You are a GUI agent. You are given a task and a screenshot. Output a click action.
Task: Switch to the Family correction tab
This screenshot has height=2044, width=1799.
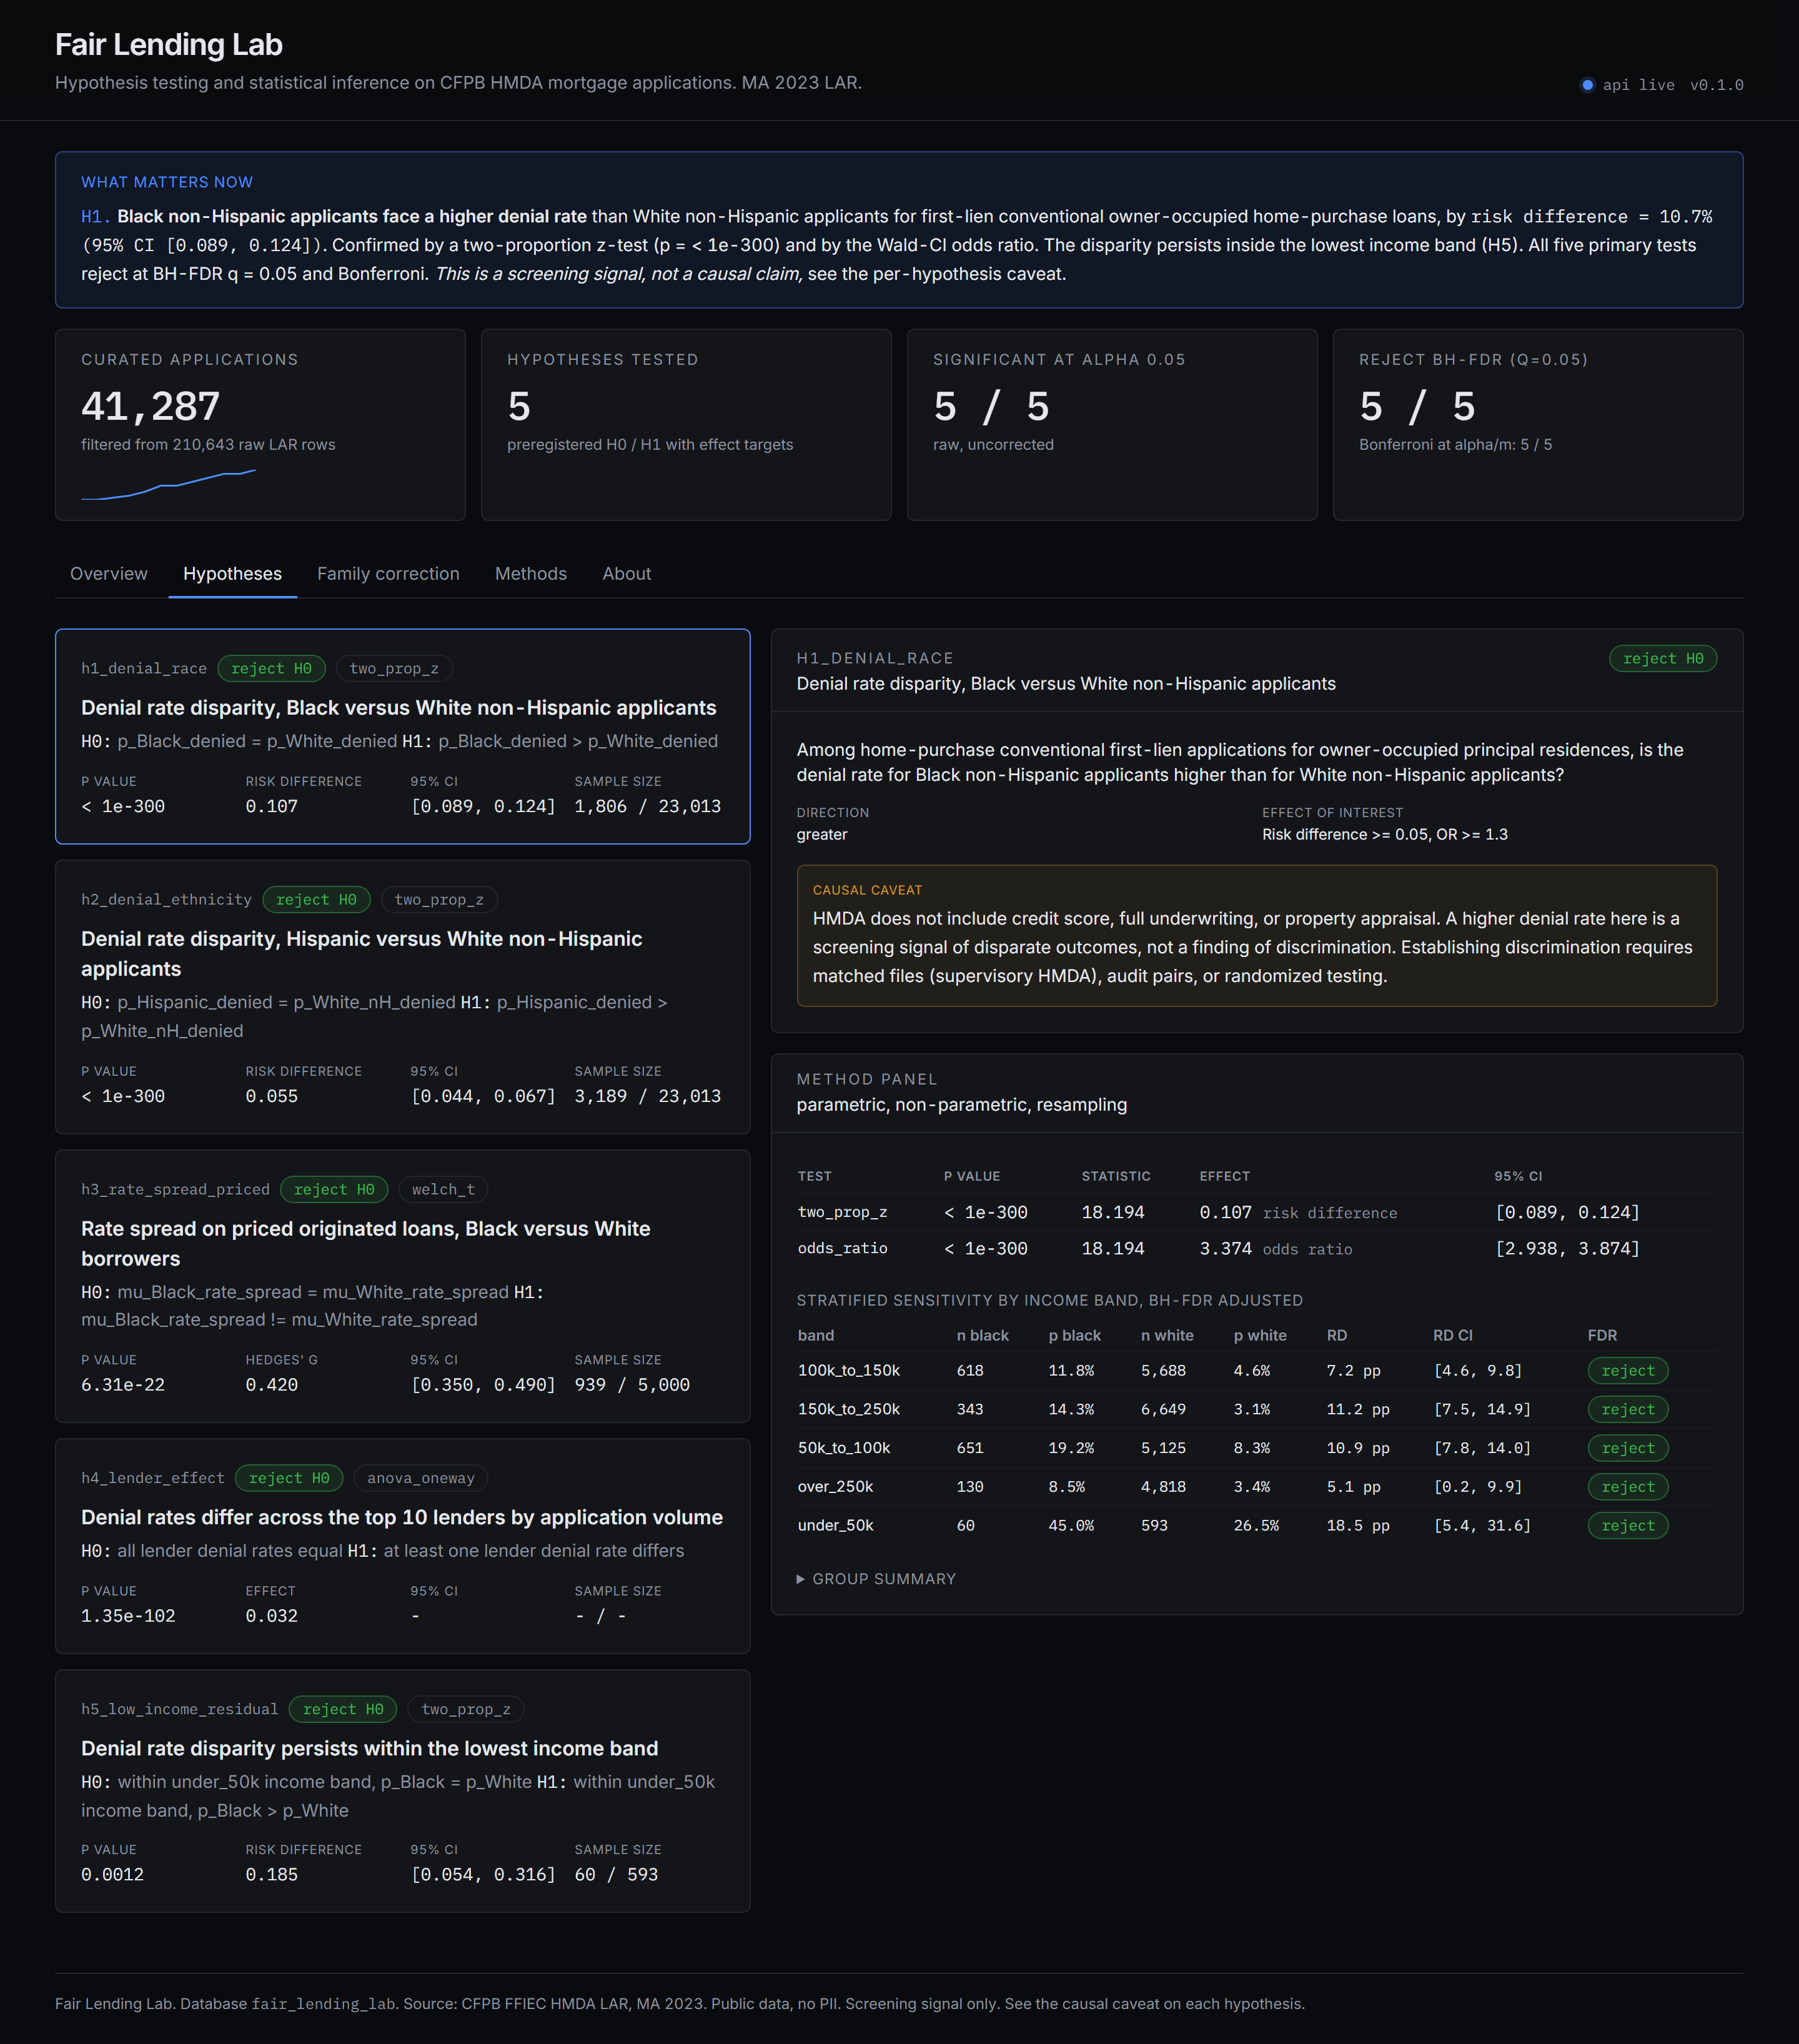[x=388, y=574]
